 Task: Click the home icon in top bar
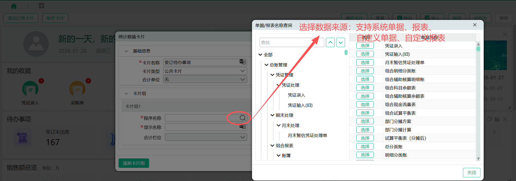(14, 6)
